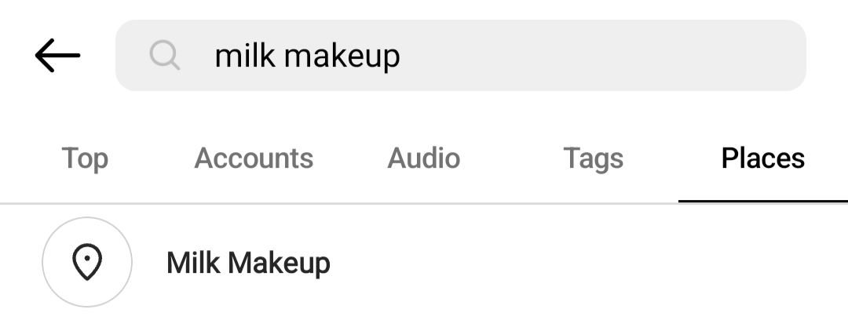
Task: Open the Accounts tab
Action: point(254,158)
